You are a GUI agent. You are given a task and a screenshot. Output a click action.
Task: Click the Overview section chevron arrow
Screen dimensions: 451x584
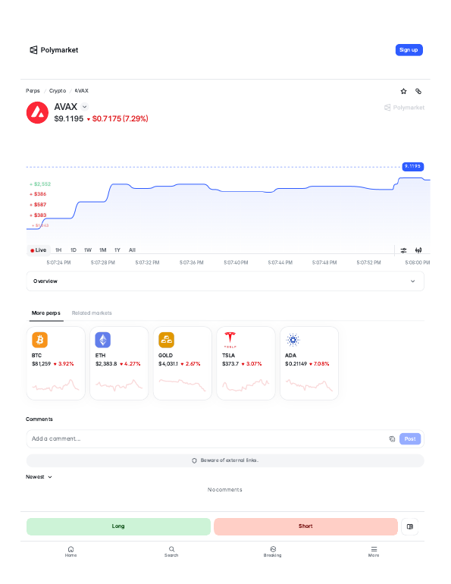pos(412,281)
